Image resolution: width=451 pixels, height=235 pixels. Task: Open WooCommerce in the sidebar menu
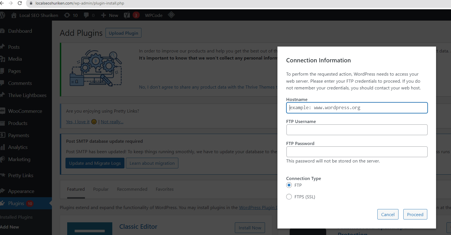(25, 111)
